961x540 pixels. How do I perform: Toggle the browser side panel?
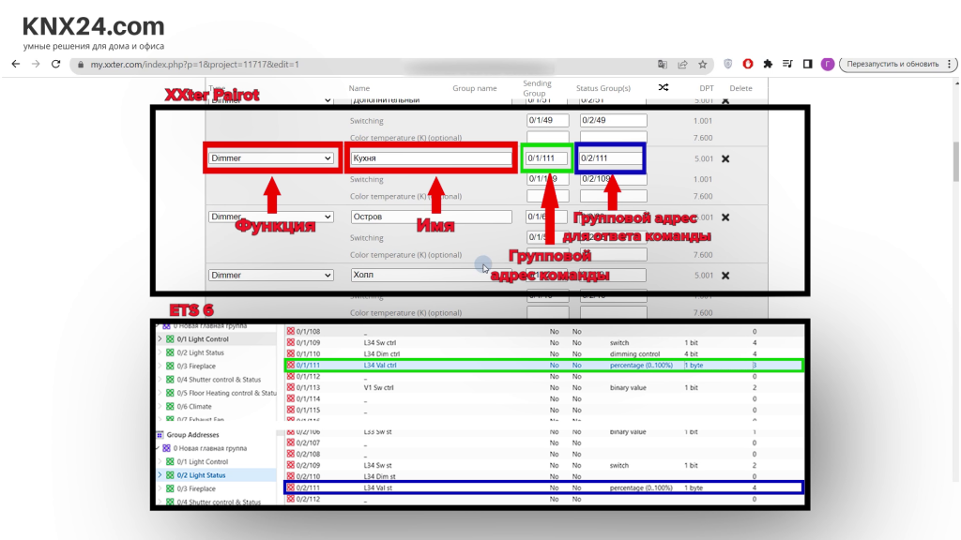coord(808,64)
